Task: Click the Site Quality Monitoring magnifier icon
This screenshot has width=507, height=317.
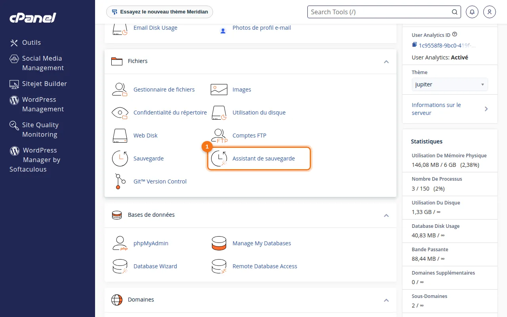Action: point(14,126)
